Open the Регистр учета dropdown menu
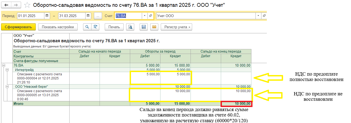 tap(176, 27)
